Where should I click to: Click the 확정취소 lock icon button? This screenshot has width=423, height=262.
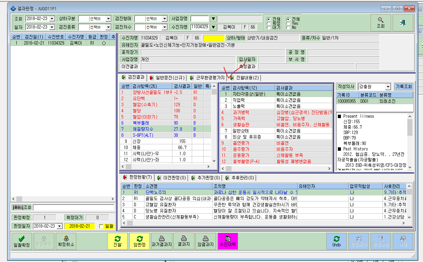(x=66, y=241)
